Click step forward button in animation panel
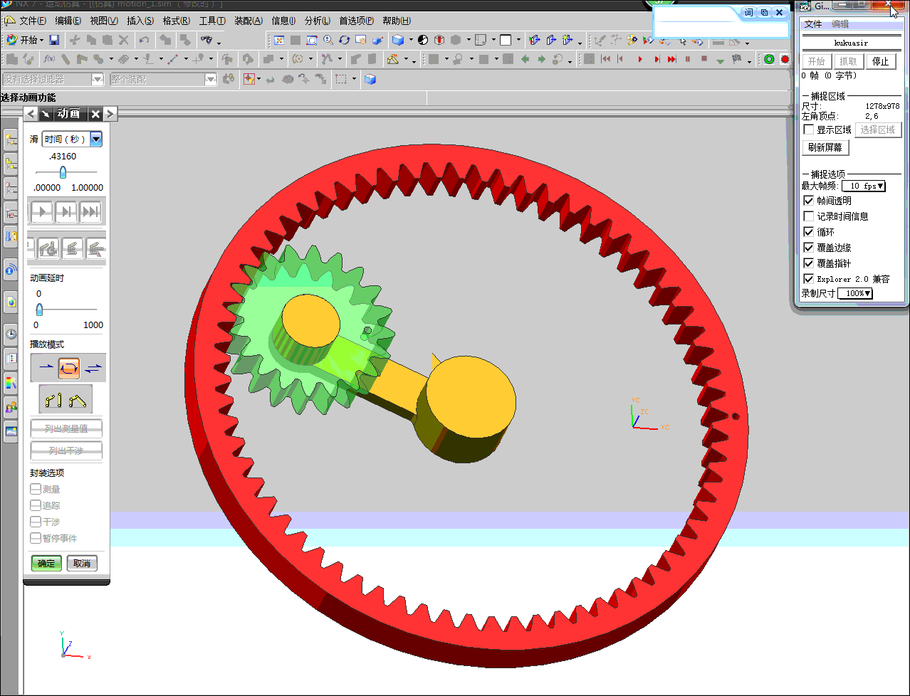 pos(66,211)
